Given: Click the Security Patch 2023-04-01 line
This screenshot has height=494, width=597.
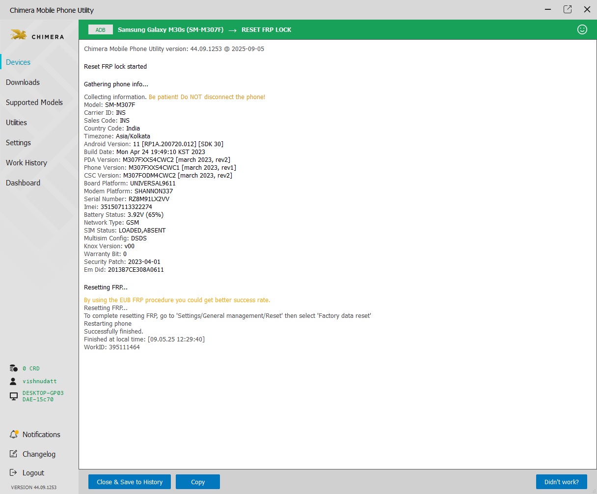Looking at the screenshot, I should tap(122, 262).
